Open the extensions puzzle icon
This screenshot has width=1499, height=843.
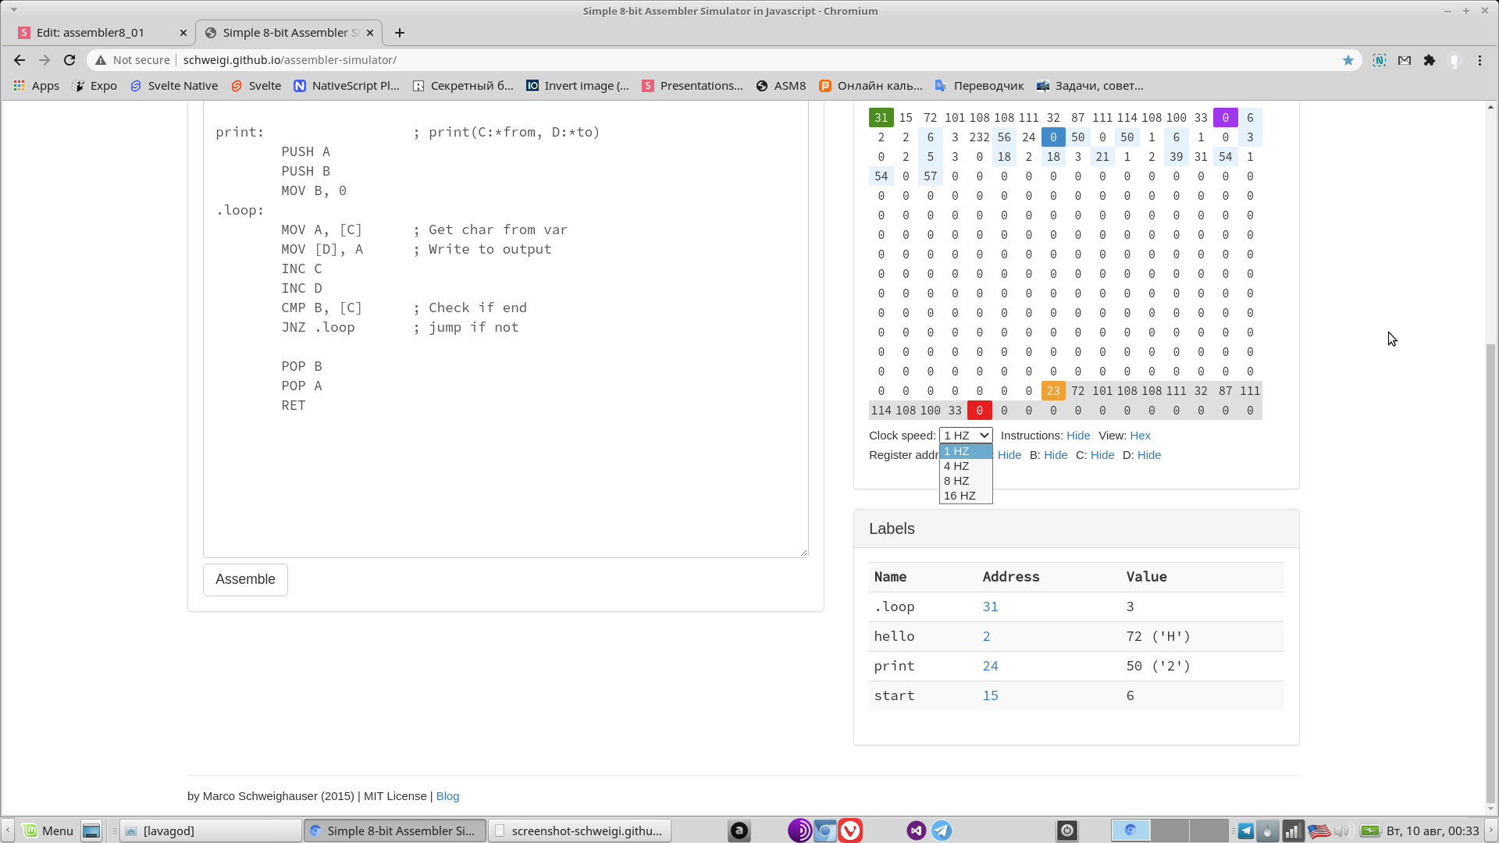[1429, 60]
